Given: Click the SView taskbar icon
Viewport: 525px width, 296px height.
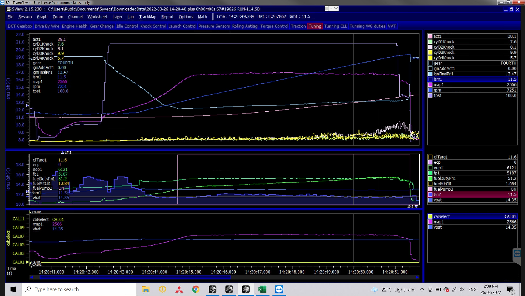Looking at the screenshot, I should [x=246, y=289].
